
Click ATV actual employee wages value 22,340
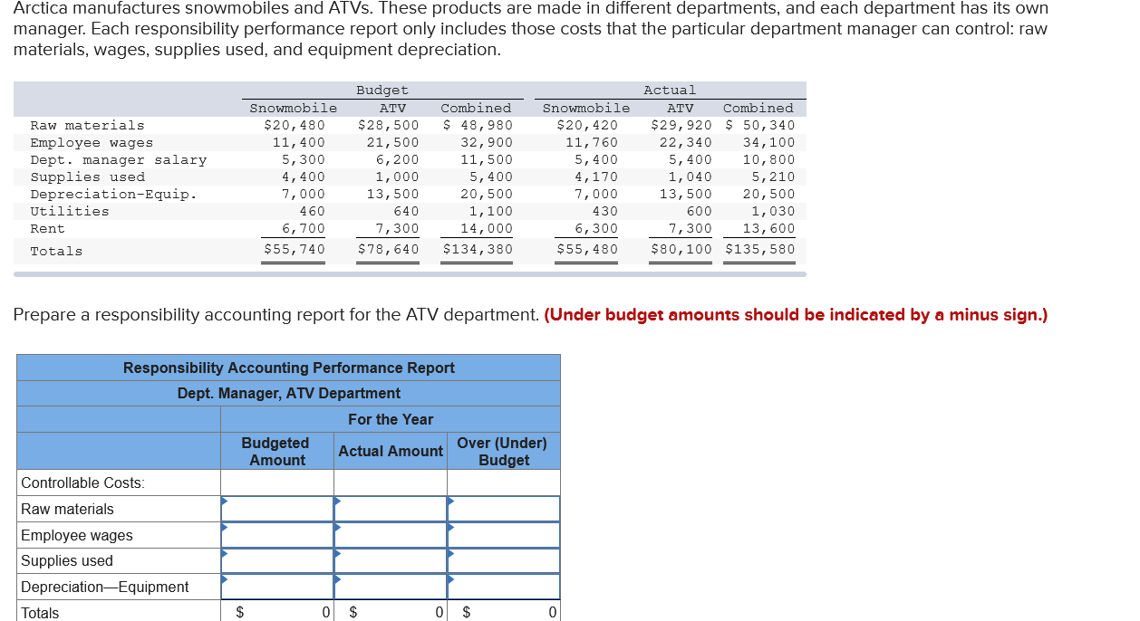tap(685, 142)
